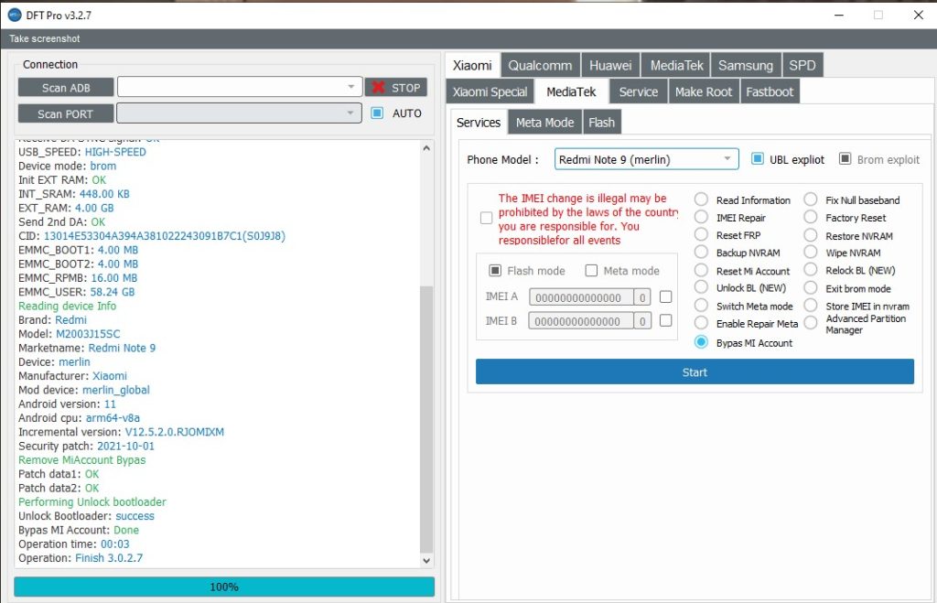Image resolution: width=937 pixels, height=603 pixels.
Task: Click the 100% progress bar
Action: [x=224, y=587]
